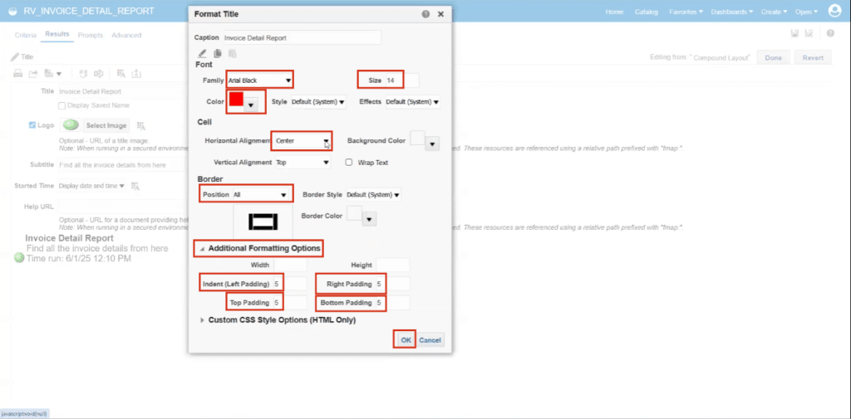Check the Display Saved Name checkbox
Screen dimensions: 851x419
(x=61, y=105)
